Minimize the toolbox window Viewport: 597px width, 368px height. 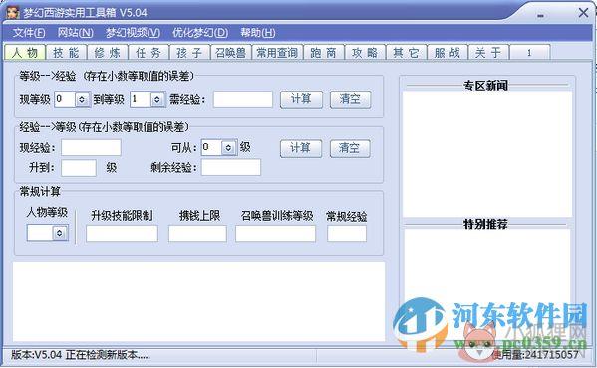(540, 16)
